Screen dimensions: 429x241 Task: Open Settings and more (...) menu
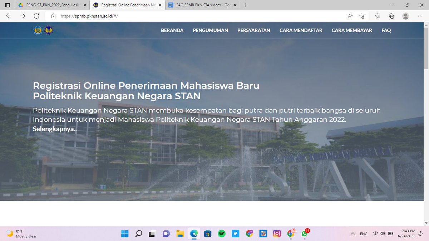click(x=420, y=16)
